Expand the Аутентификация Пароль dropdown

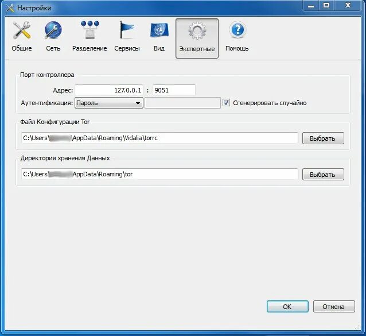(109, 103)
